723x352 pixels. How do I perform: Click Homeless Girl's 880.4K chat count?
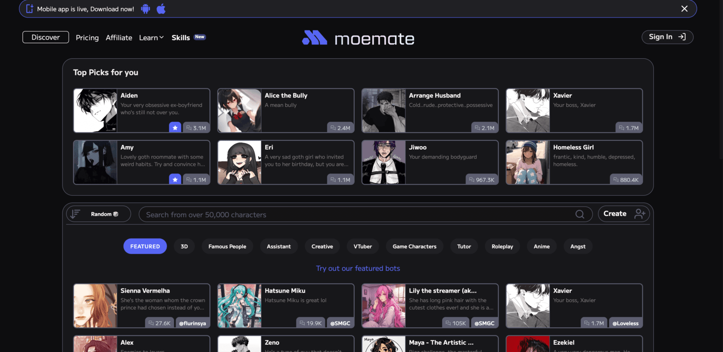[x=625, y=179]
